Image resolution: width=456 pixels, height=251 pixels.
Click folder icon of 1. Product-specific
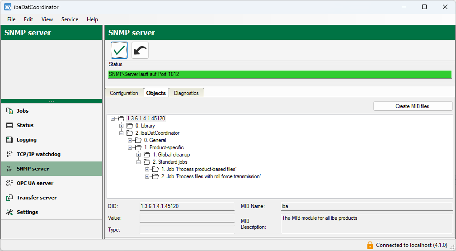click(x=138, y=147)
